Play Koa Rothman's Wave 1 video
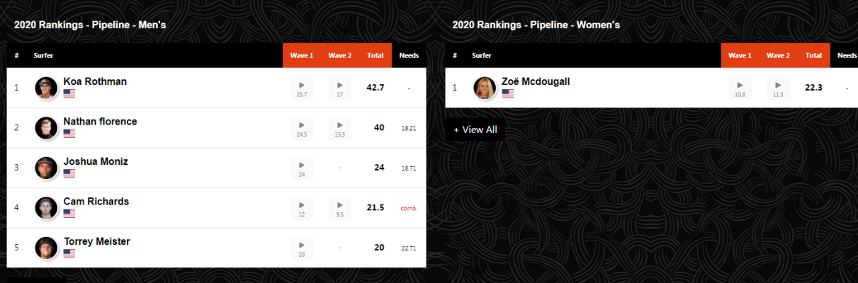Viewport: 858px width, 283px height. (302, 88)
